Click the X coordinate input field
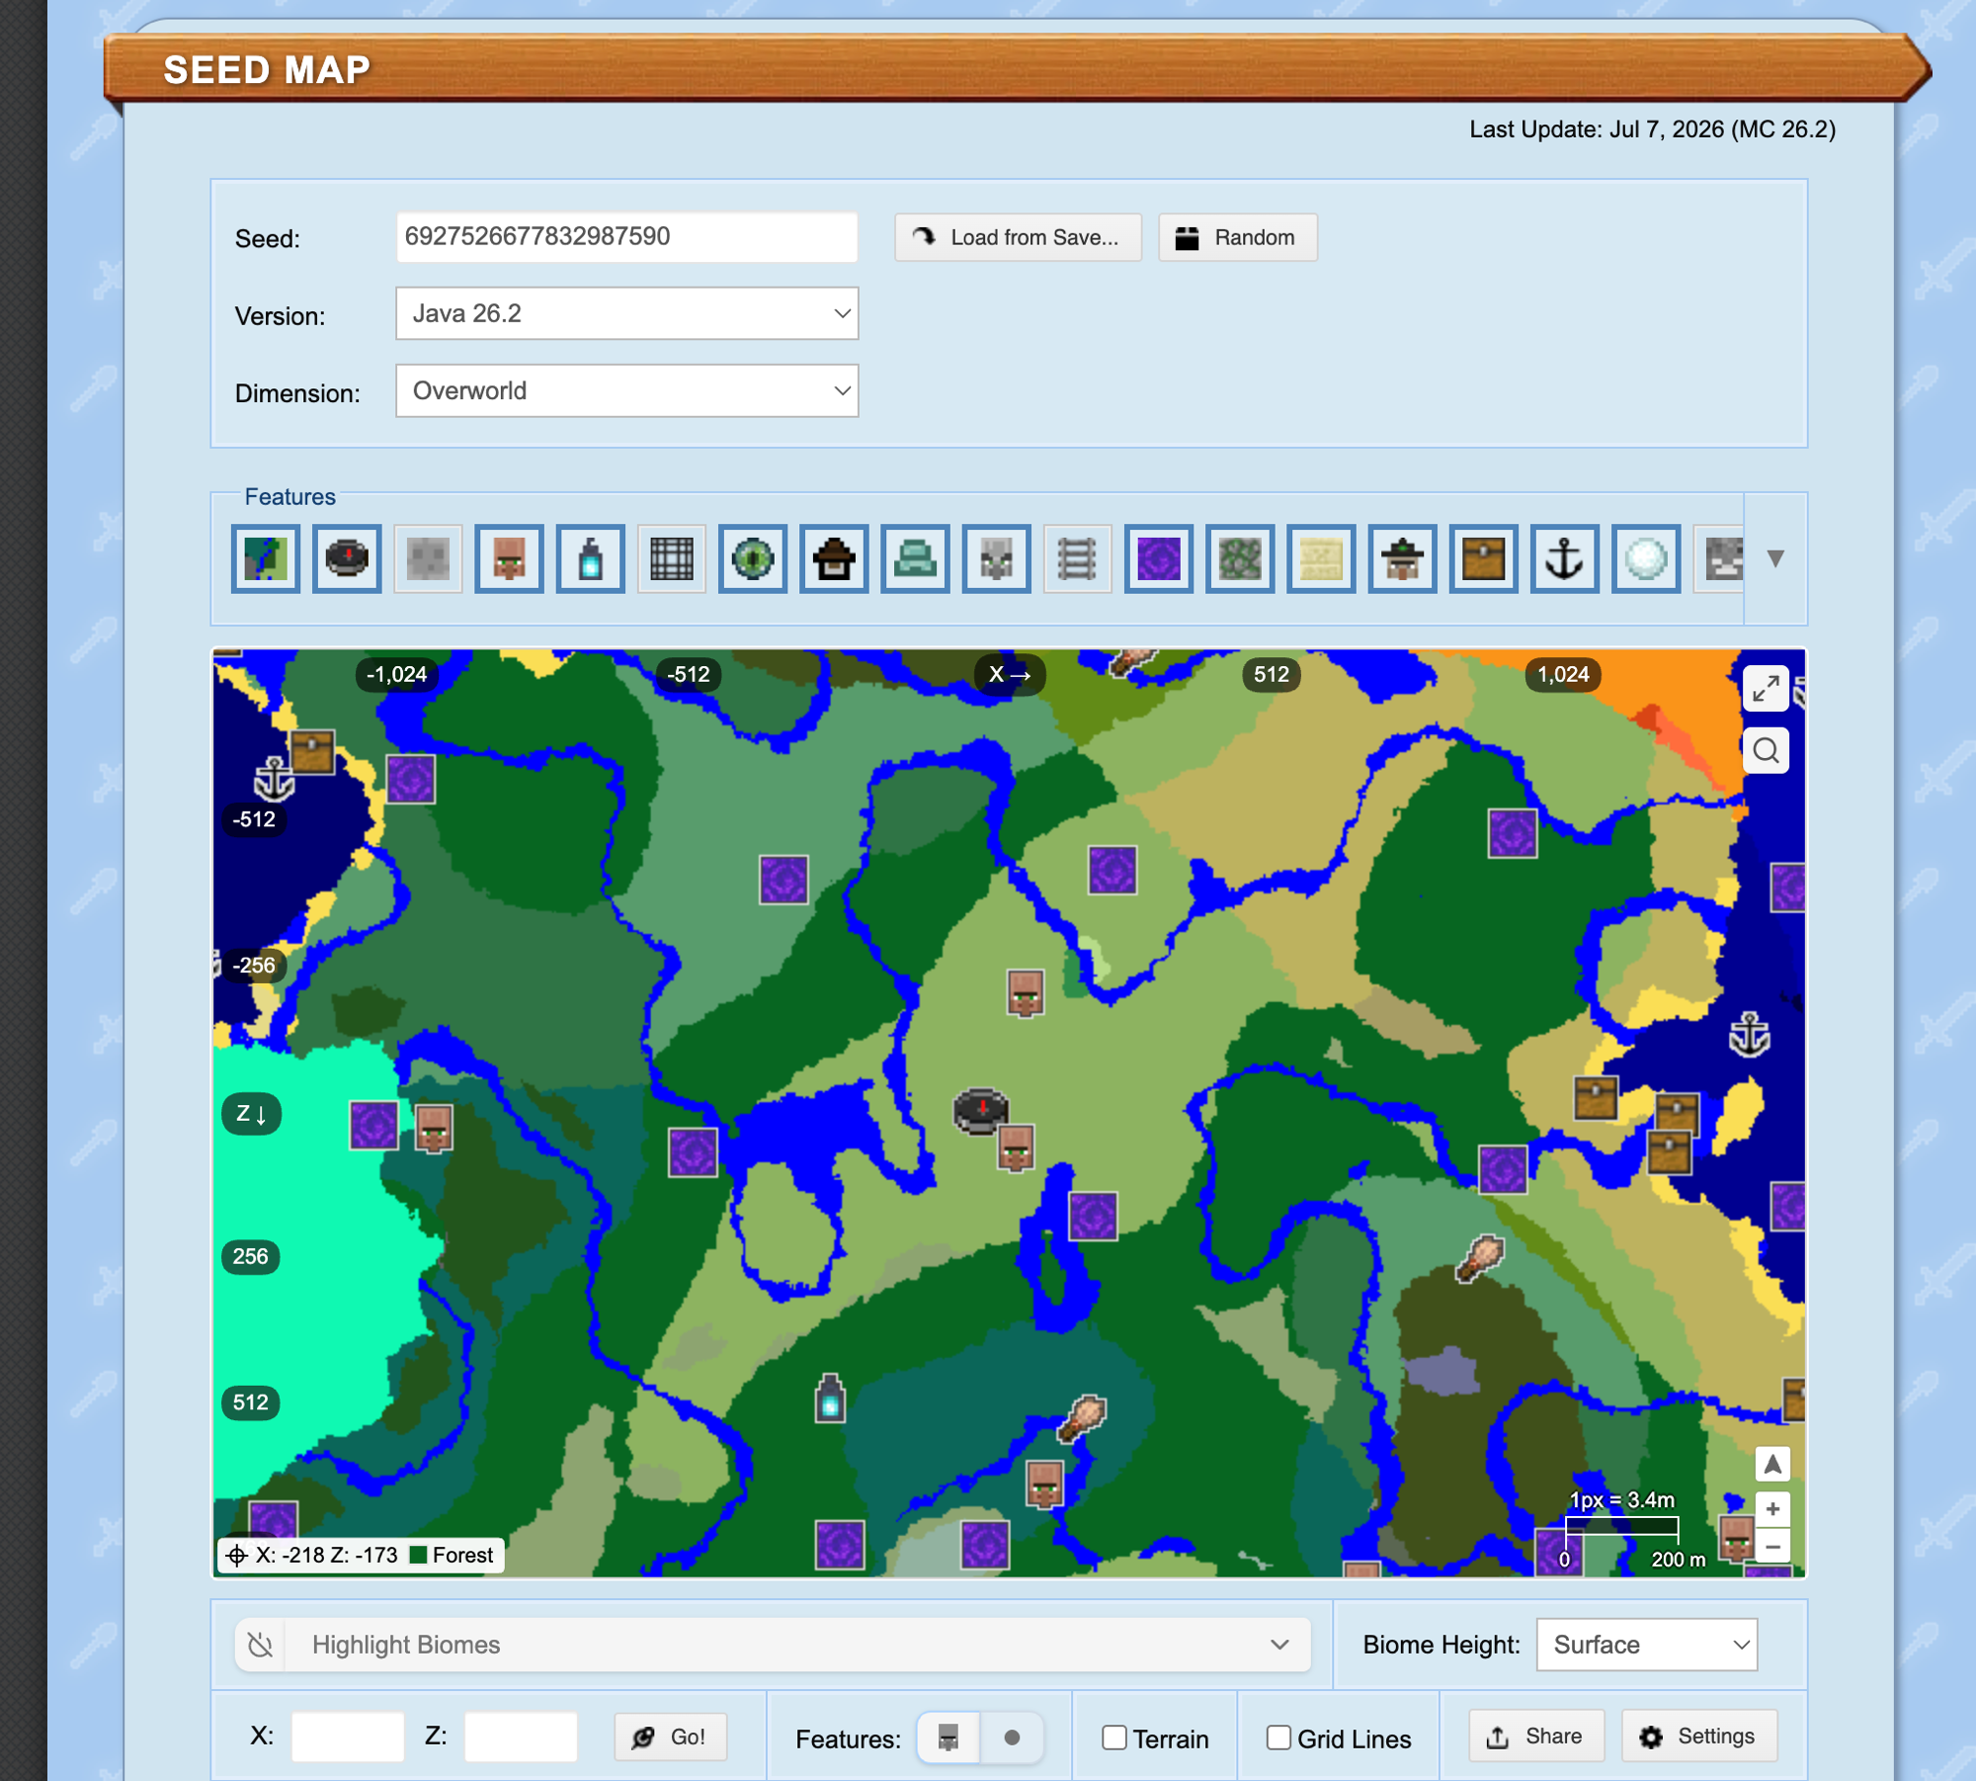Image resolution: width=1976 pixels, height=1781 pixels. pos(348,1737)
